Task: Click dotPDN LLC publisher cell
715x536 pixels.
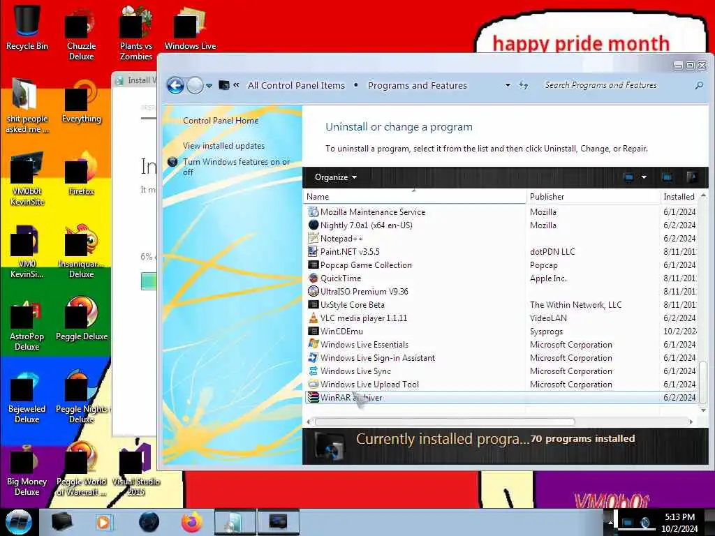Action: click(x=552, y=251)
